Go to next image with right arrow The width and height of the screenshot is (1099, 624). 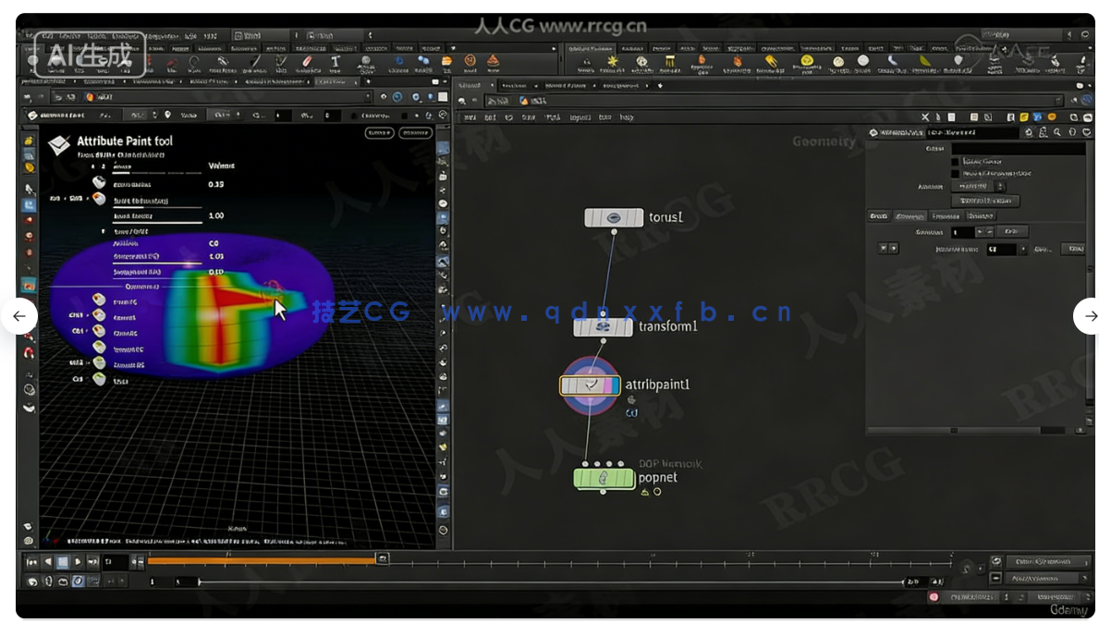pyautogui.click(x=1089, y=316)
